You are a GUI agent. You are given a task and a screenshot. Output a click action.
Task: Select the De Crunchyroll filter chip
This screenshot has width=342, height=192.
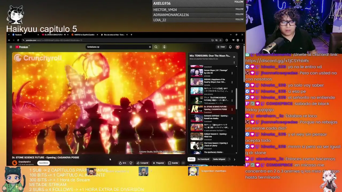(x=203, y=159)
